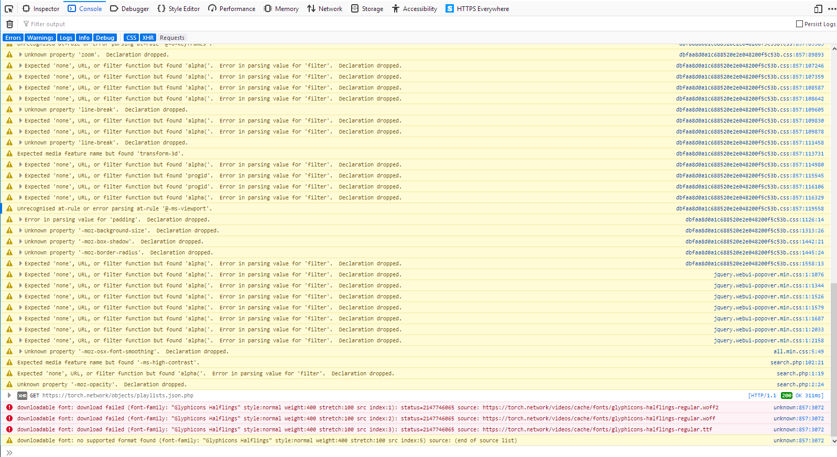
Task: Toggle the XHR filter
Action: (x=148, y=38)
